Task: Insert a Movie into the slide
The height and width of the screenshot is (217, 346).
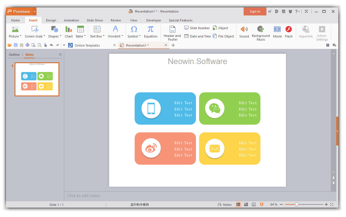Action: click(x=277, y=31)
